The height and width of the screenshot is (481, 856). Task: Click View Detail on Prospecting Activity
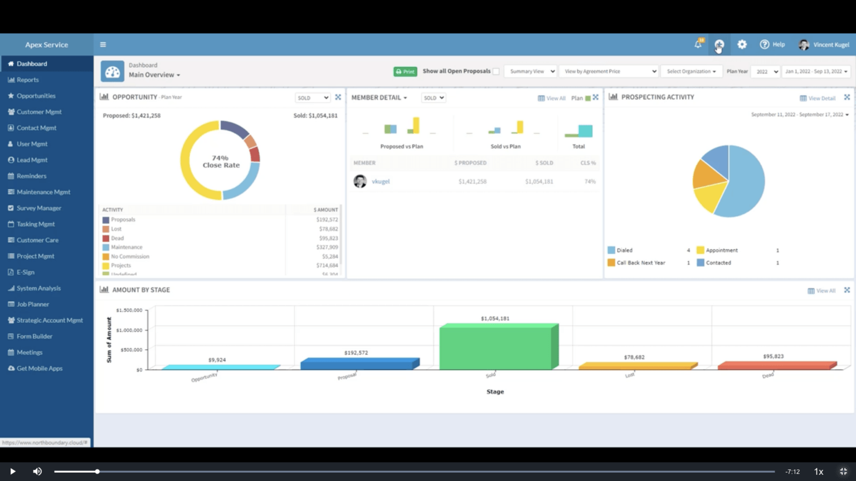pos(819,98)
